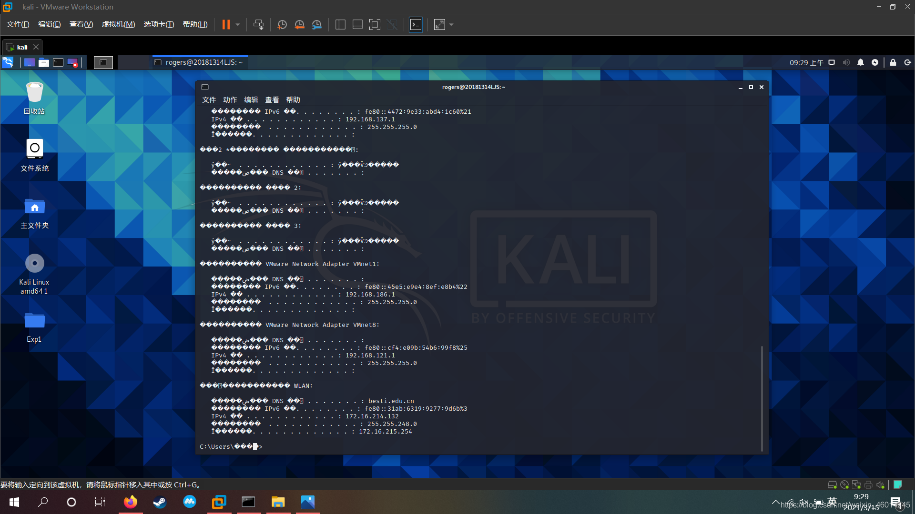Viewport: 915px width, 514px height.
Task: Toggle the 英 input method indicator
Action: coord(832,502)
